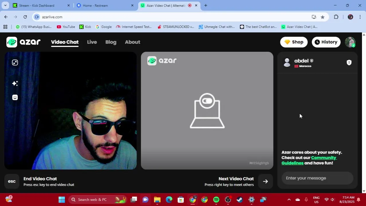Open browser extensions menu

(336, 17)
